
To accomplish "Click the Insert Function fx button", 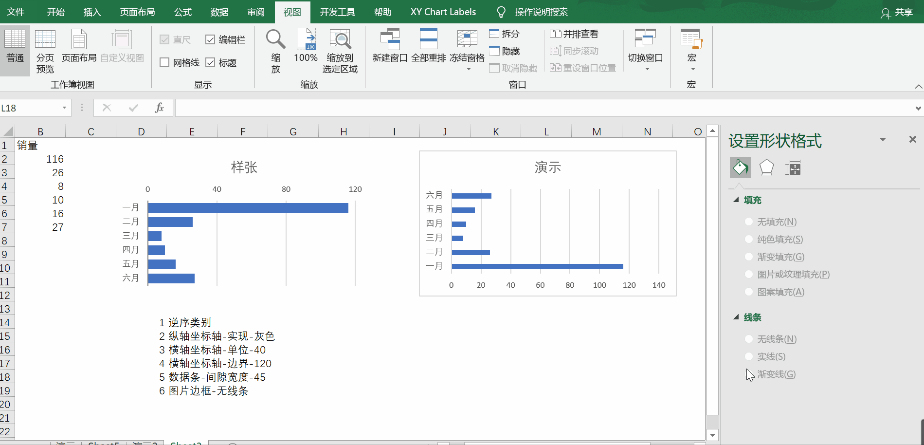I will point(159,108).
